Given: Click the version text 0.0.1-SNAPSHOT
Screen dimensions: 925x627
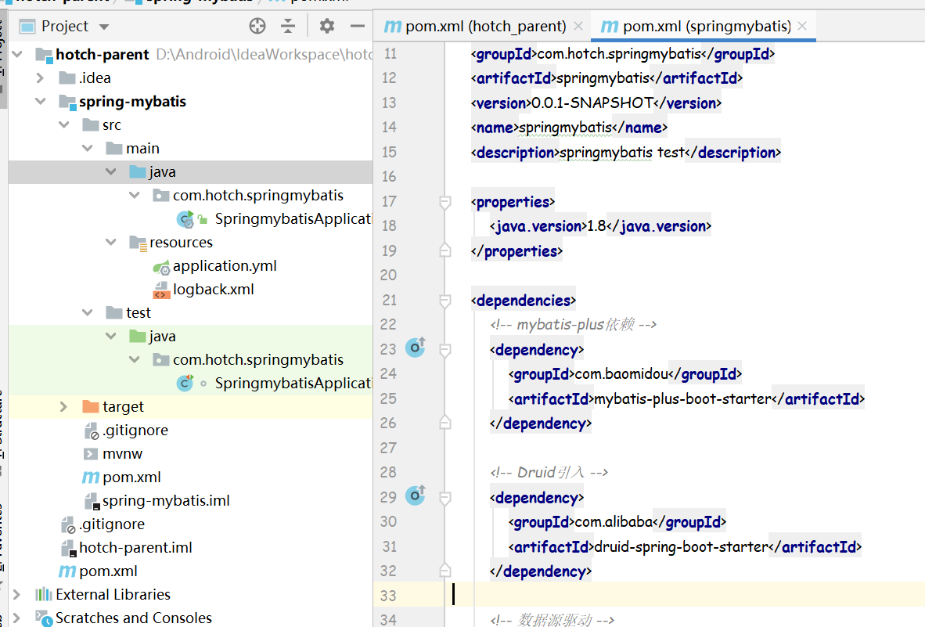Looking at the screenshot, I should (592, 103).
